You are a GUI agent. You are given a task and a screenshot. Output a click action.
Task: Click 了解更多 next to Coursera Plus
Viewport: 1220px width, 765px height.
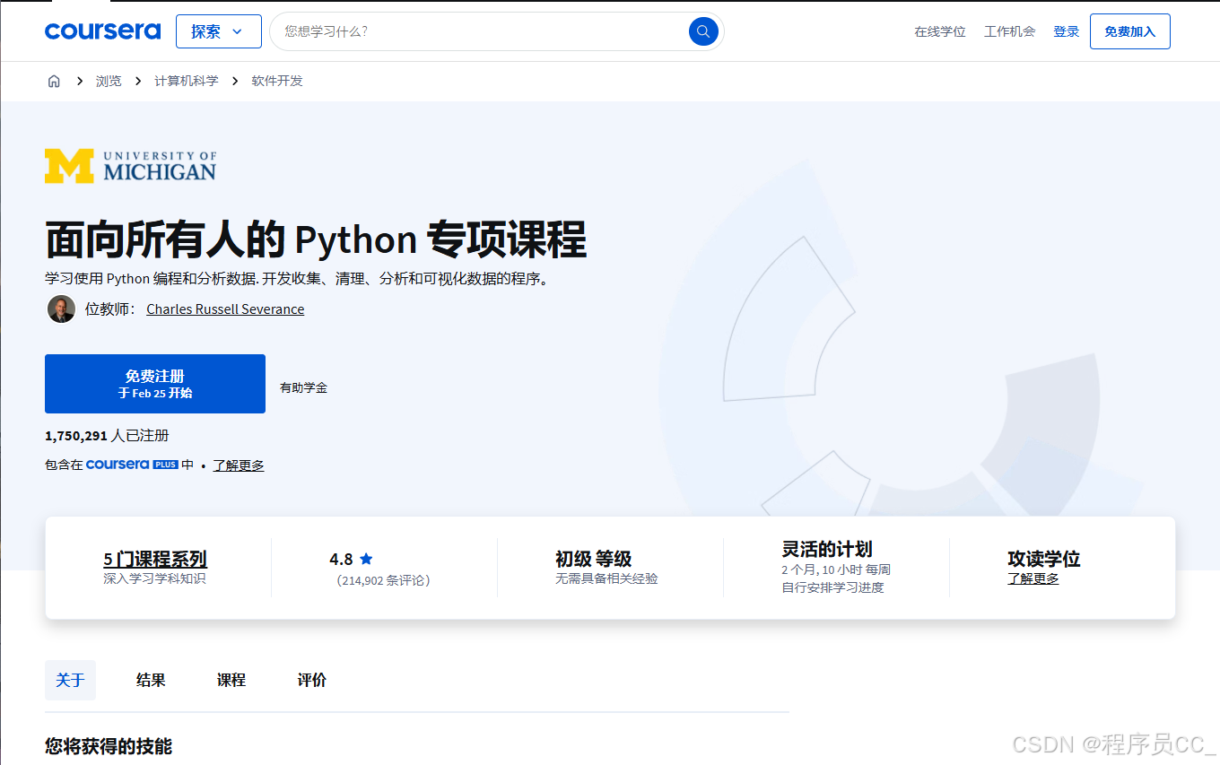click(x=239, y=465)
